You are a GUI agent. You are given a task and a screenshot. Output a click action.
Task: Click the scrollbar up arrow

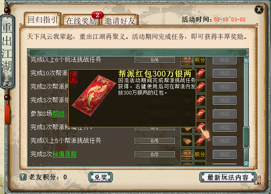pos(246,60)
